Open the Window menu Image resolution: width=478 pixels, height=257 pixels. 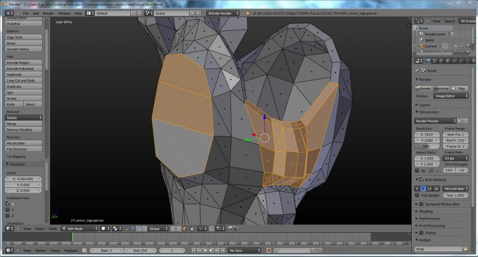click(x=64, y=14)
